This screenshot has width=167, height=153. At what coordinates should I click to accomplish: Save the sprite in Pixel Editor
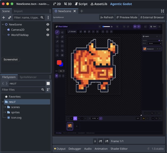coord(153,26)
